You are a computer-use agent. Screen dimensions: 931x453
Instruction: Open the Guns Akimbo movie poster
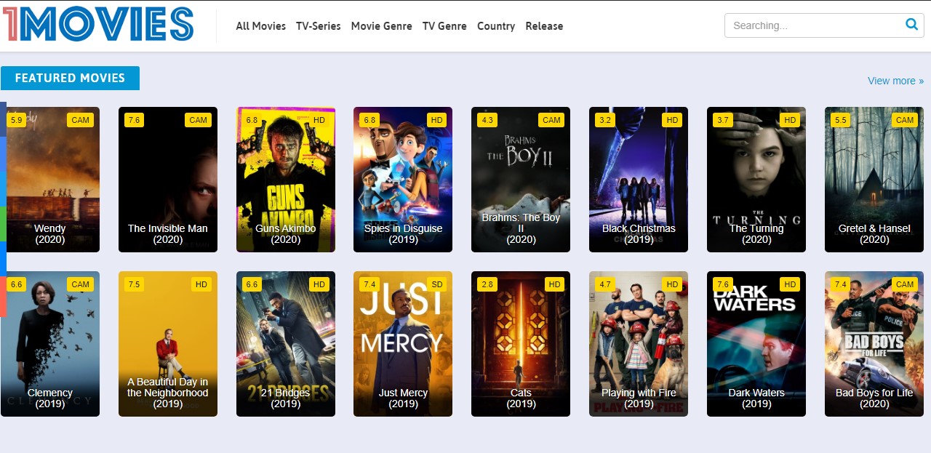(x=286, y=180)
